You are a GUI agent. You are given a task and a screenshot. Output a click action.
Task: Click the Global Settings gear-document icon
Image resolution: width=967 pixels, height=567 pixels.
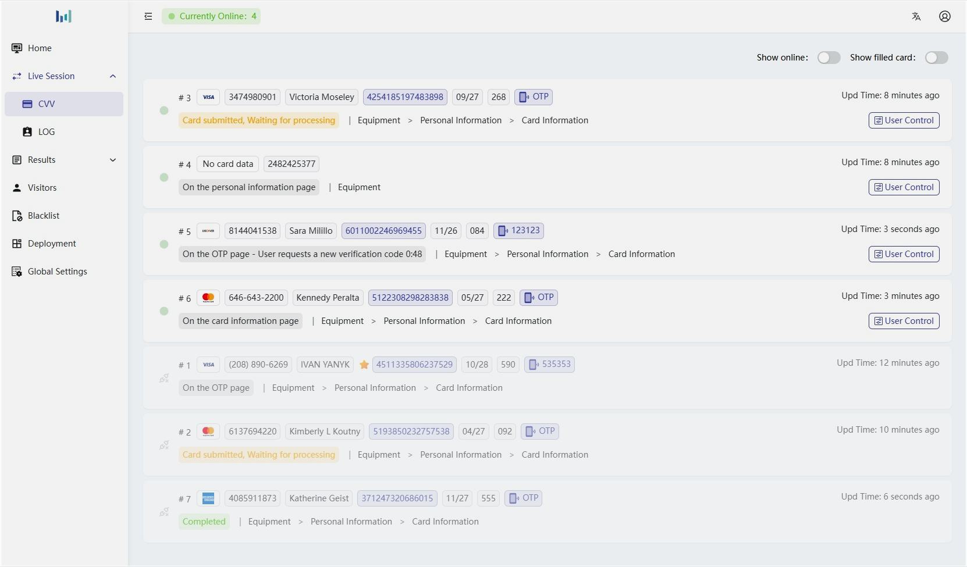pos(17,272)
